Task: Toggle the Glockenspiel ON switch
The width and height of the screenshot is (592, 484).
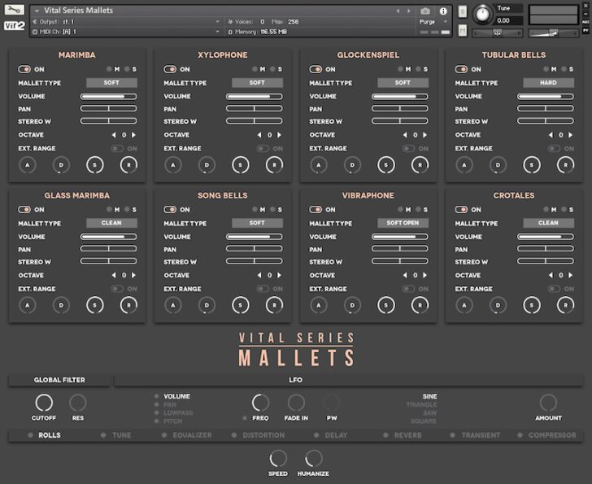Action: 316,69
